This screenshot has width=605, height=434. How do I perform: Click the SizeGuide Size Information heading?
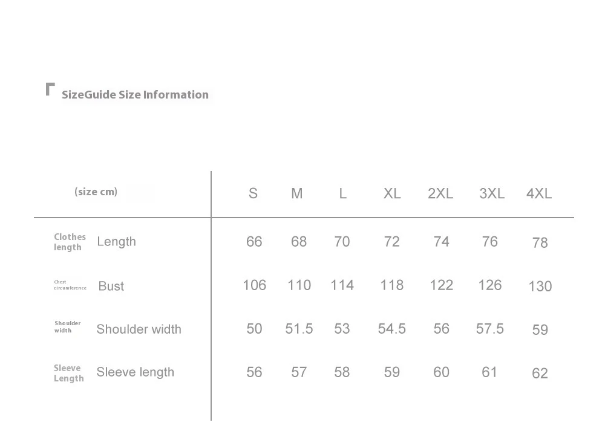click(135, 95)
